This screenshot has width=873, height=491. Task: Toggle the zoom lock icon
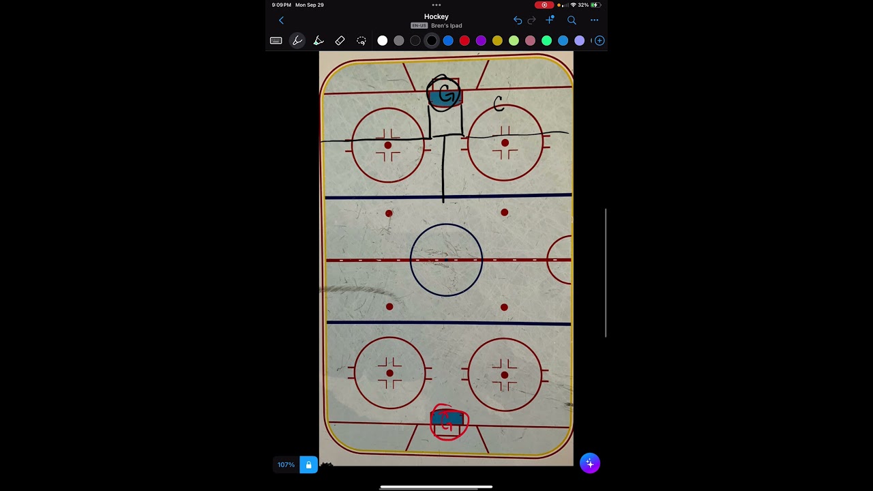click(x=308, y=464)
